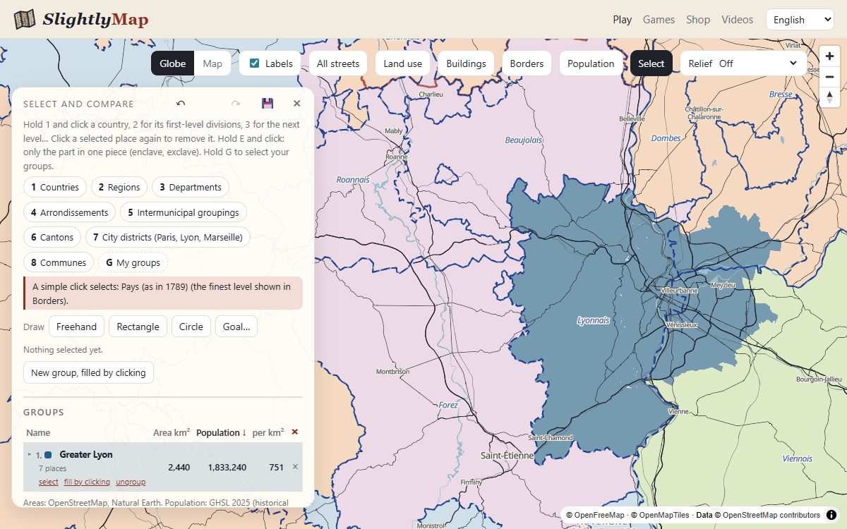Click the Roannais region label
847x529 pixels.
coord(353,180)
